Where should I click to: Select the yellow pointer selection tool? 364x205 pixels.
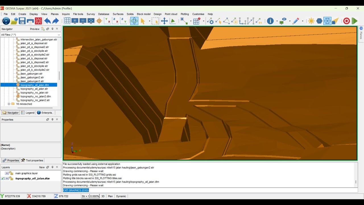[x=143, y=21]
